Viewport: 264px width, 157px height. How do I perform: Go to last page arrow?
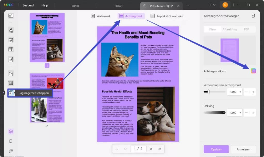point(160,149)
